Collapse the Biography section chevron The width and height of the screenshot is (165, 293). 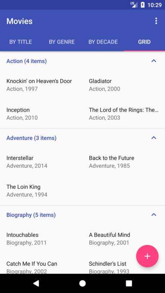153,214
